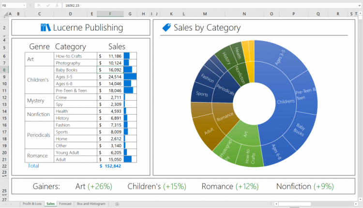Select the Spy category cell
The image size is (363, 208).
[76, 104]
